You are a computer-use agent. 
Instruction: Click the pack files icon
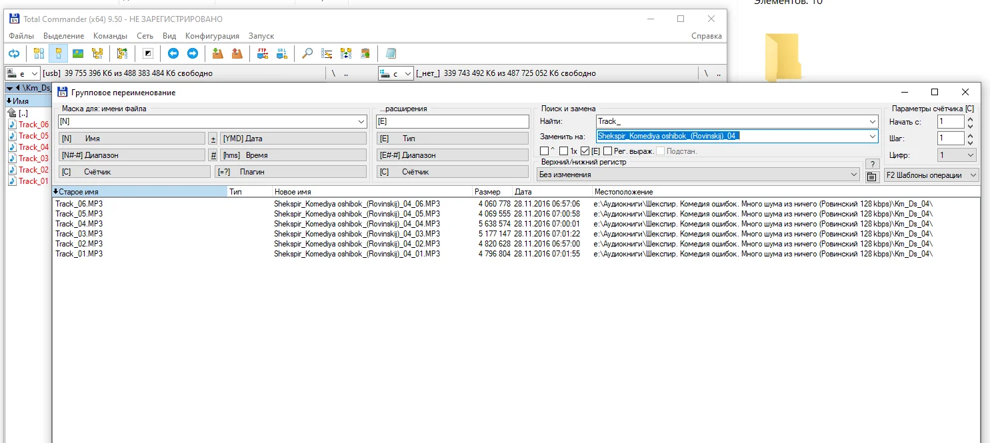click(x=217, y=53)
